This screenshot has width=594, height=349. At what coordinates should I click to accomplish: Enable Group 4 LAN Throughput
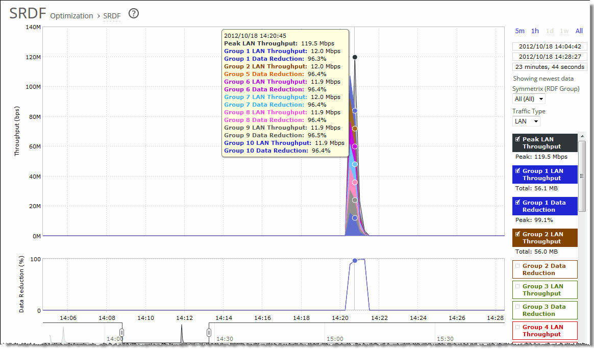coord(516,328)
